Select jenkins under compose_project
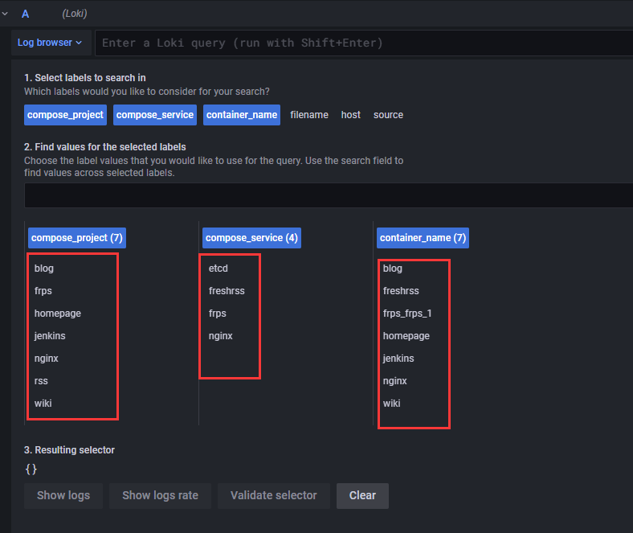Screen dimensions: 633x533 [51, 336]
